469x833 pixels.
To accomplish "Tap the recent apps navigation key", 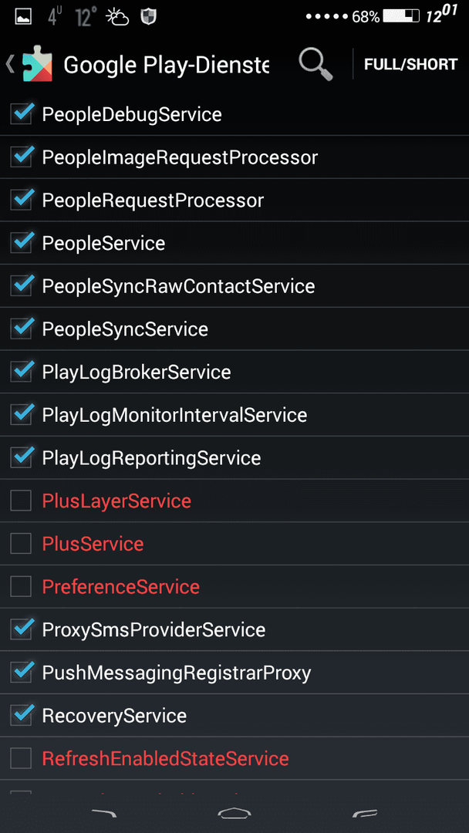I will click(365, 813).
